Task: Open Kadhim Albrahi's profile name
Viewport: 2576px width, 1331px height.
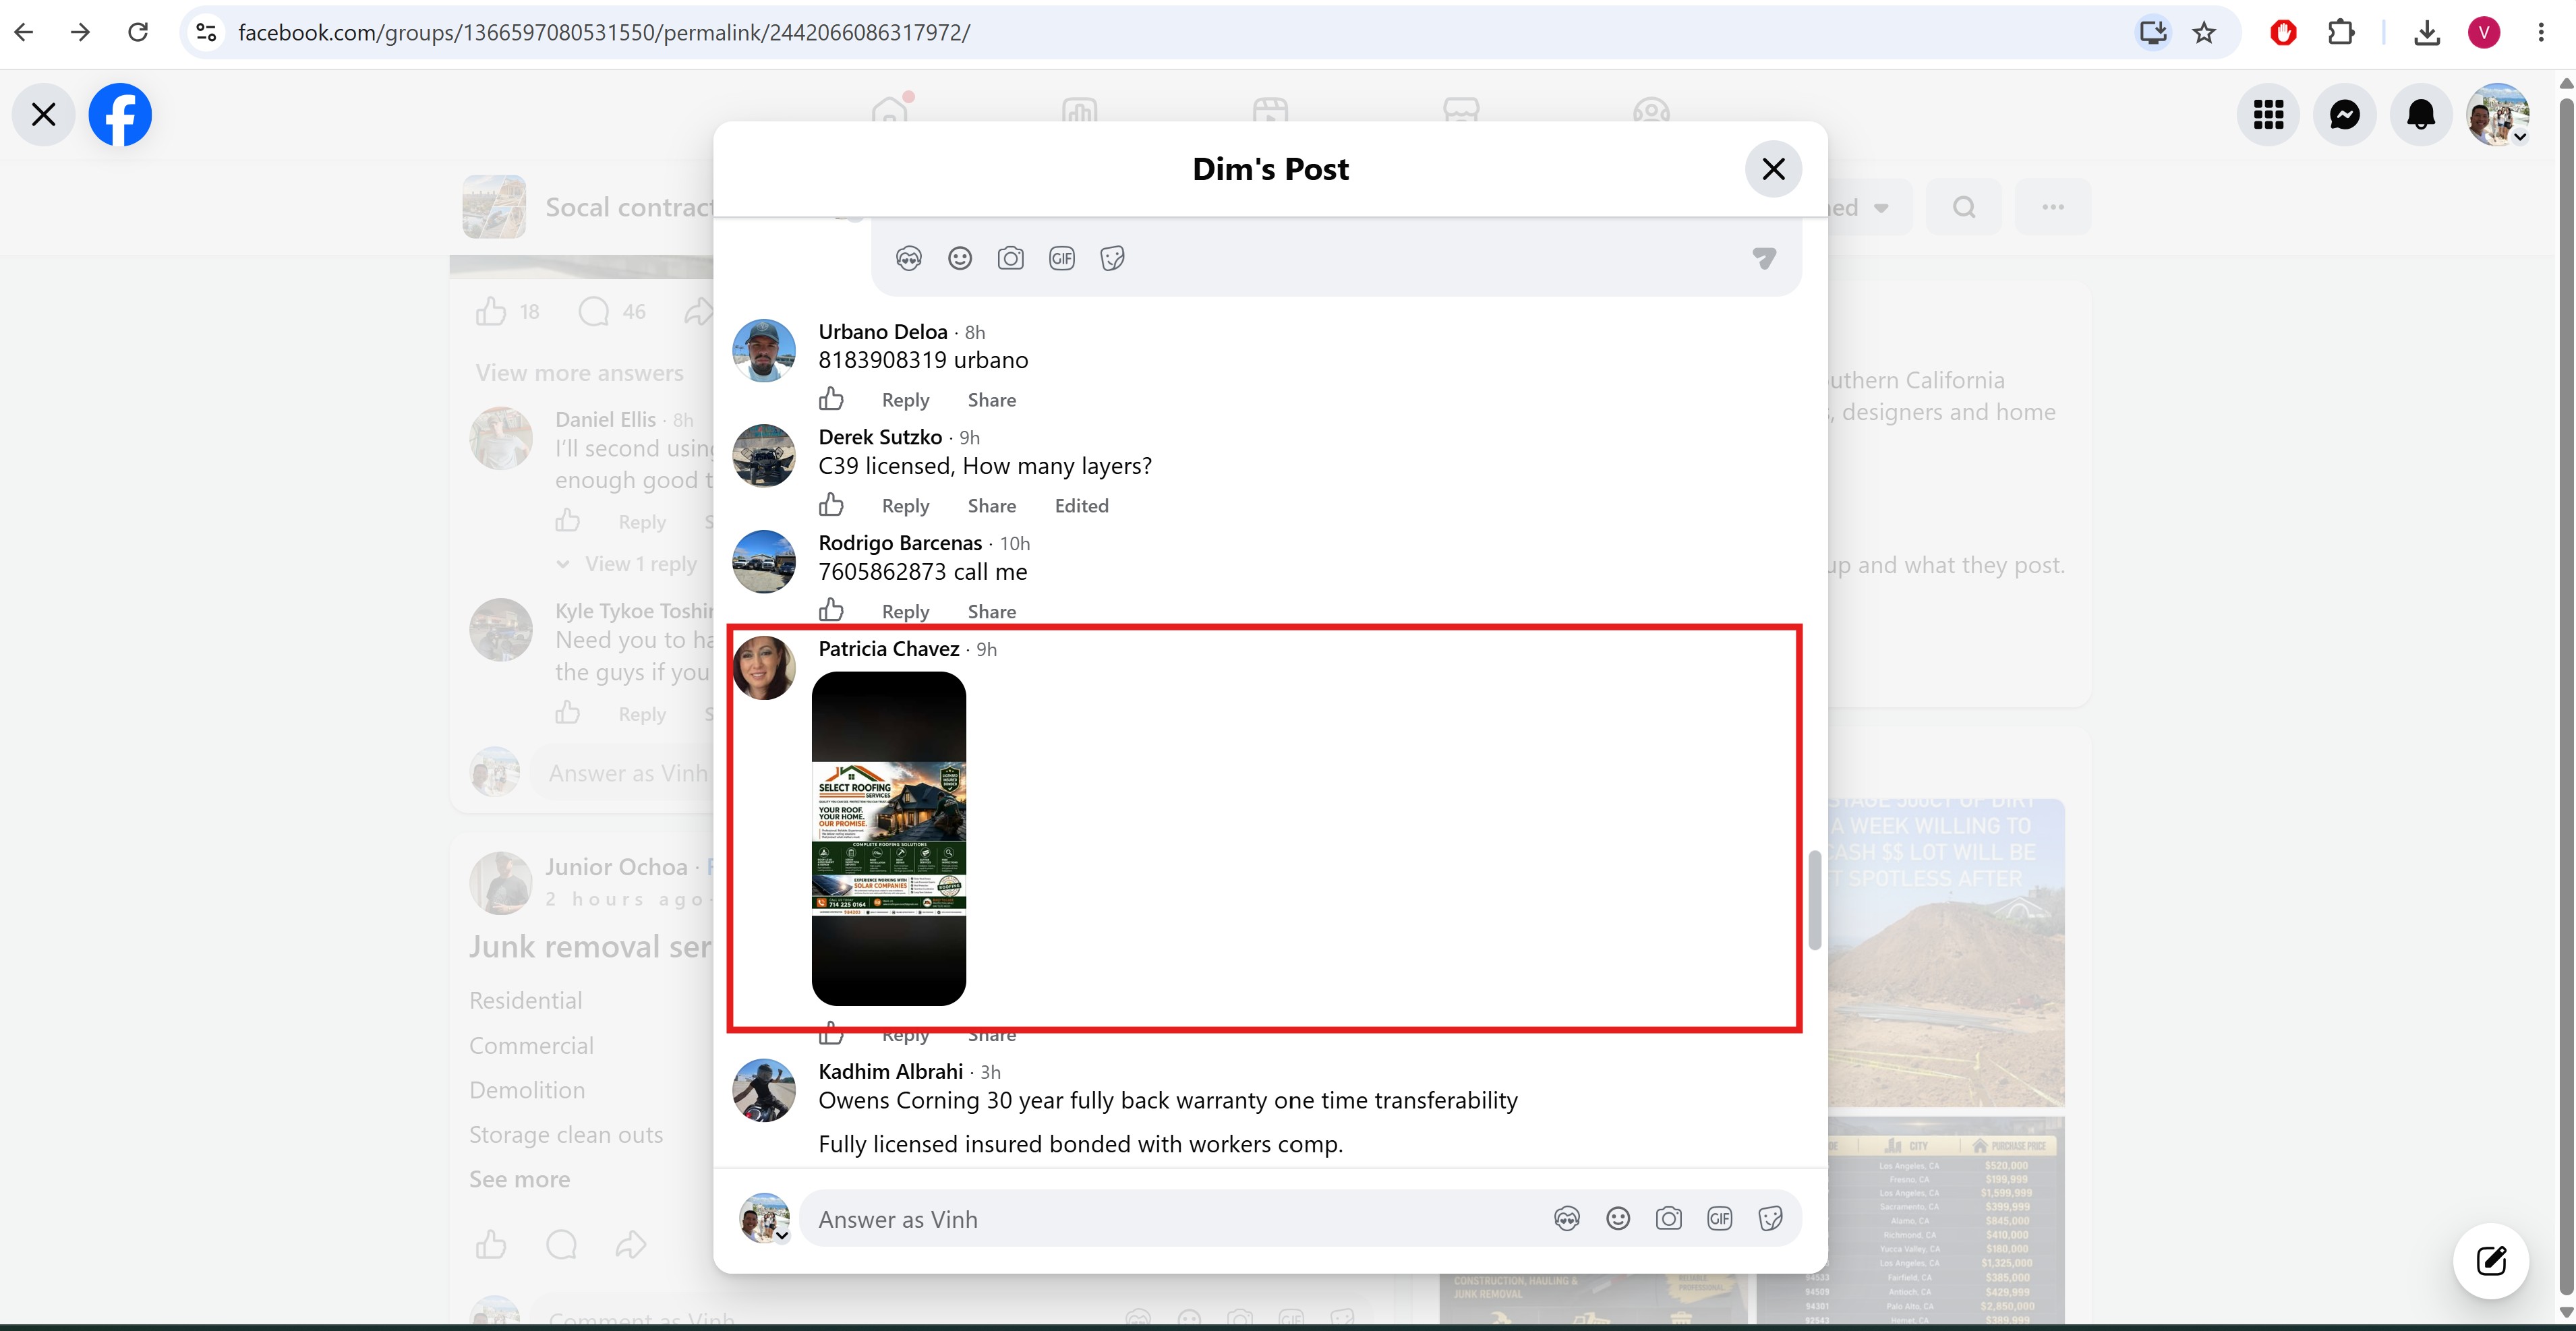Action: 891,1072
